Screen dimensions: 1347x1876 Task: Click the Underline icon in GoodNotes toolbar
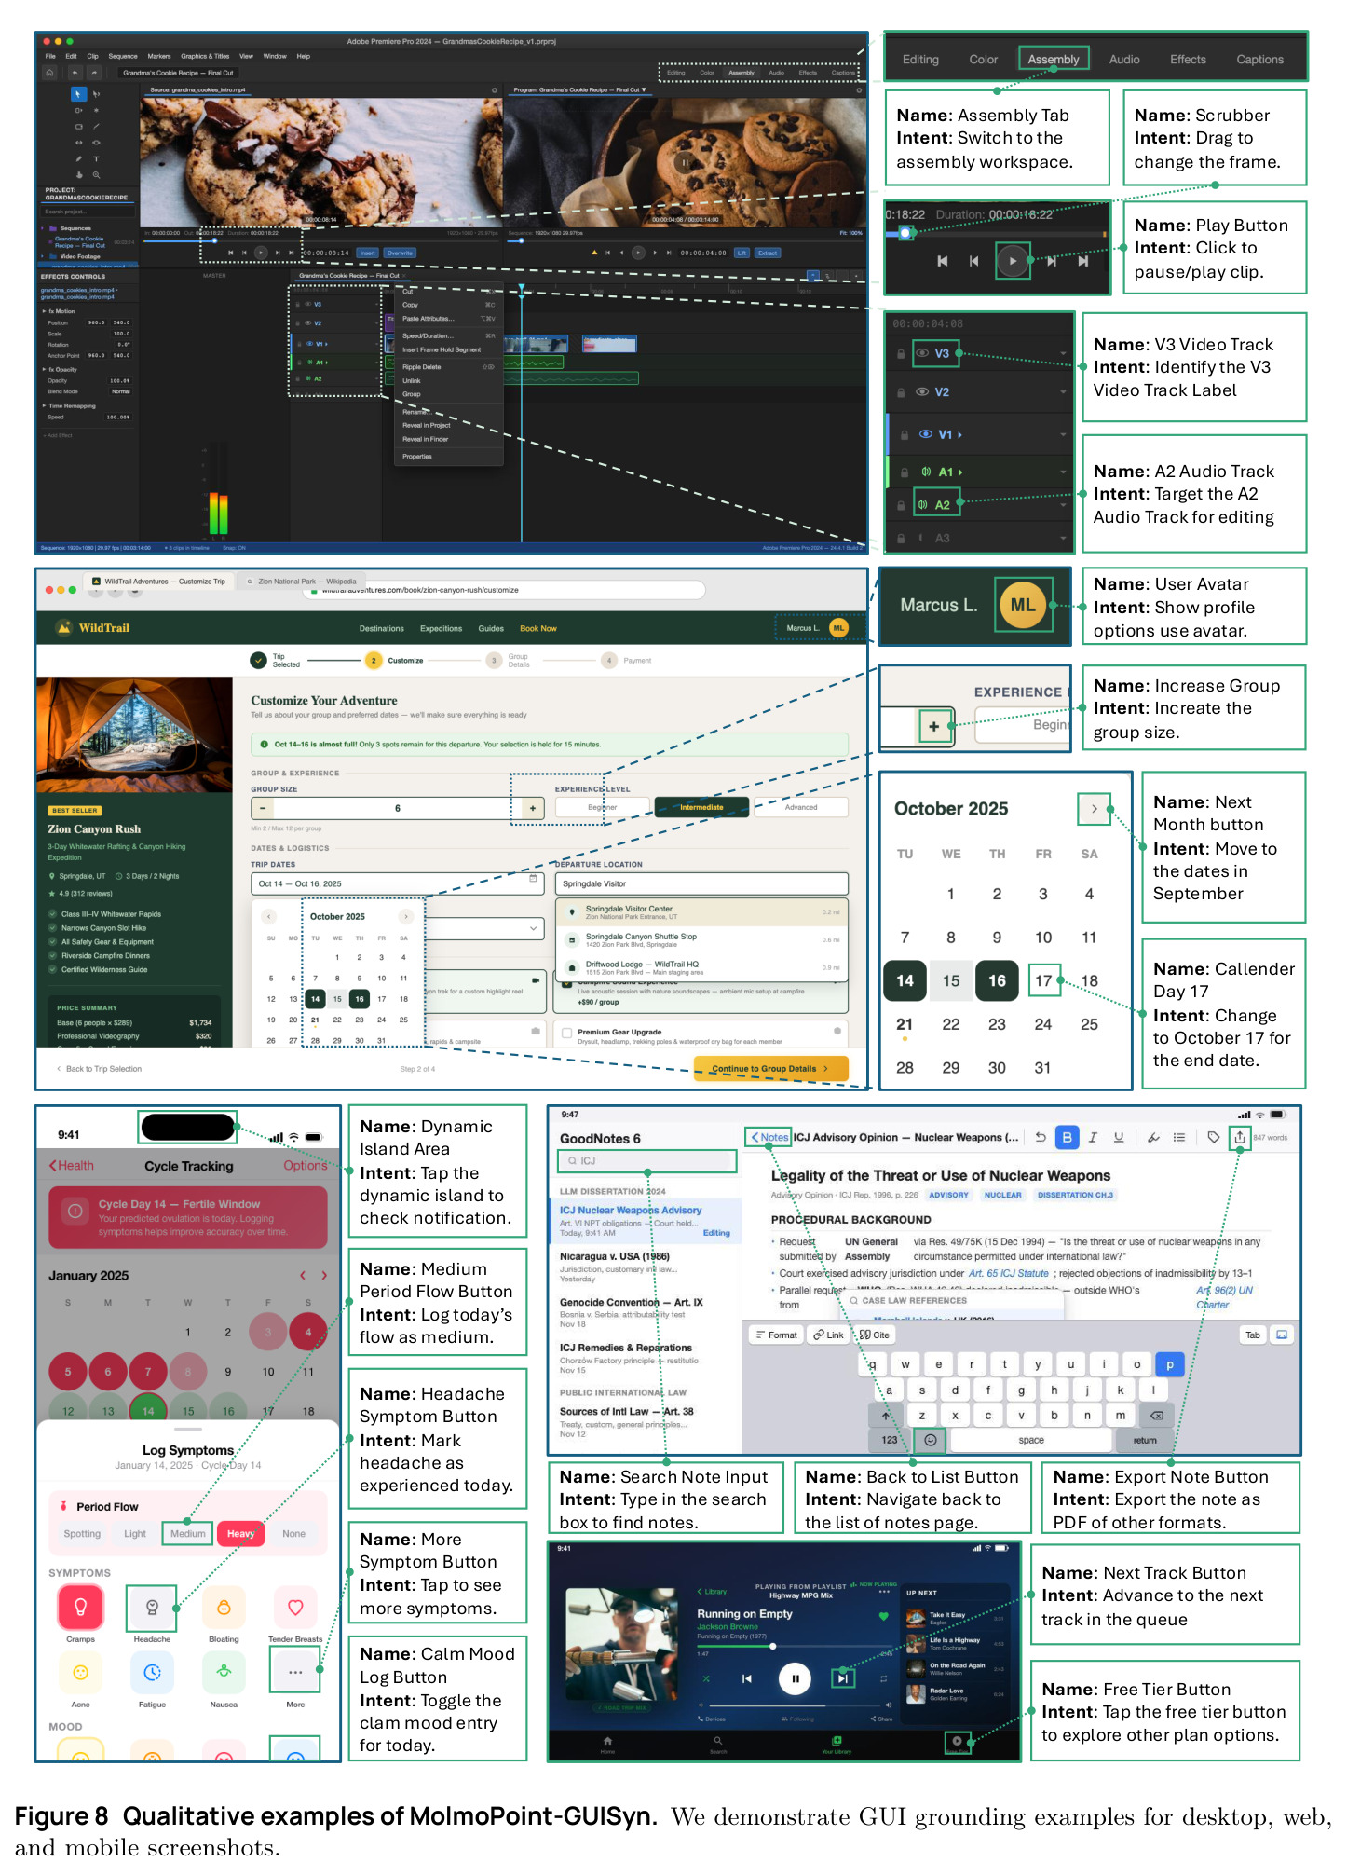tap(1119, 1137)
